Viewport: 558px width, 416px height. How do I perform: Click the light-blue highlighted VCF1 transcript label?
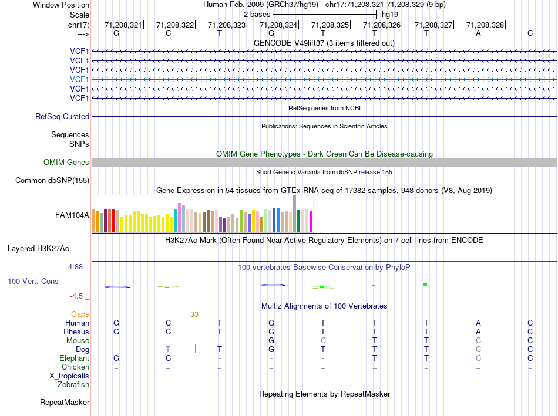tap(79, 79)
